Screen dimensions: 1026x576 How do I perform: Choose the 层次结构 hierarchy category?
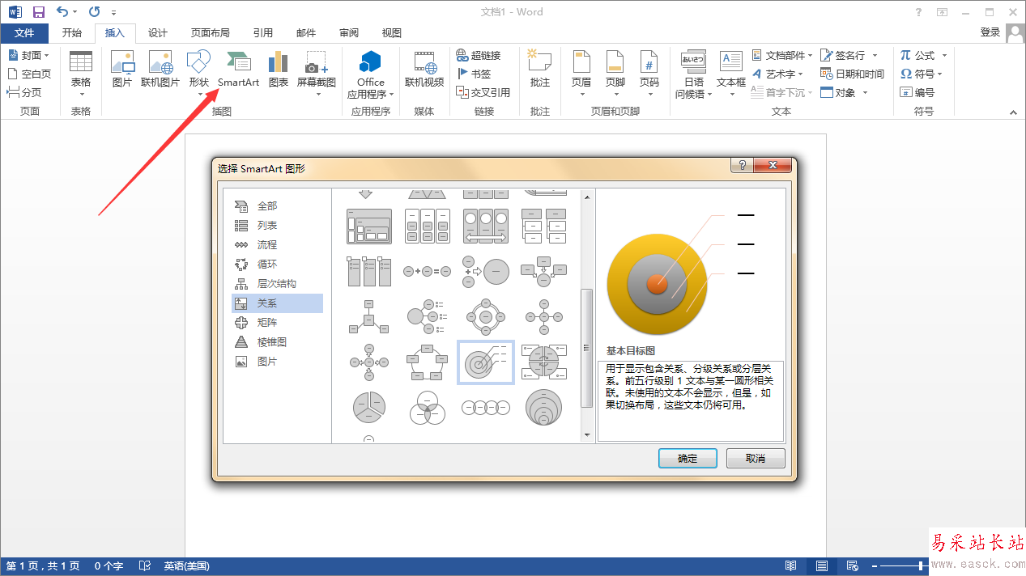[277, 284]
